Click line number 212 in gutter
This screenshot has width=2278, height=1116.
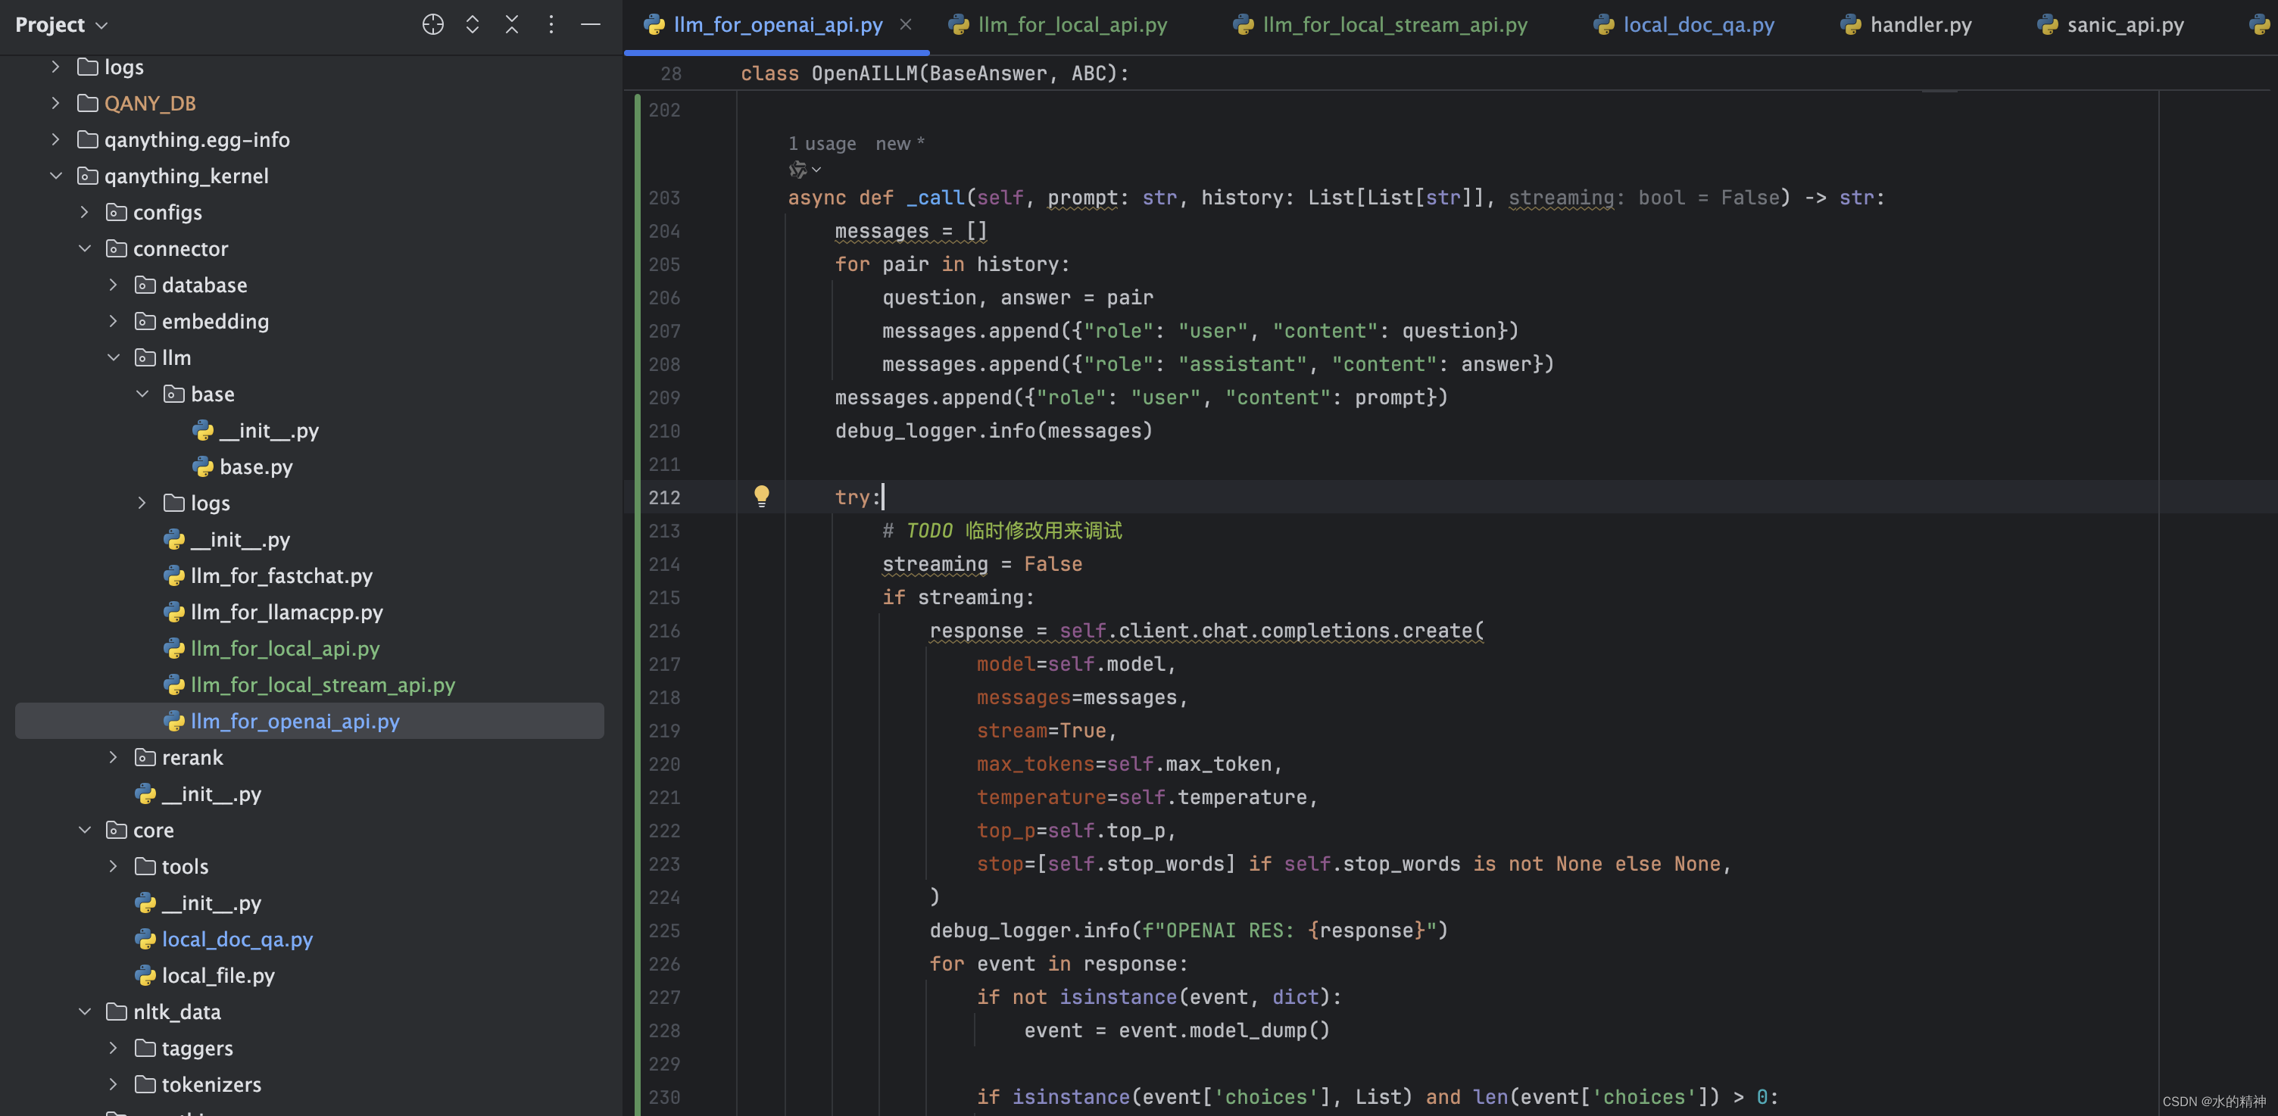coord(664,497)
